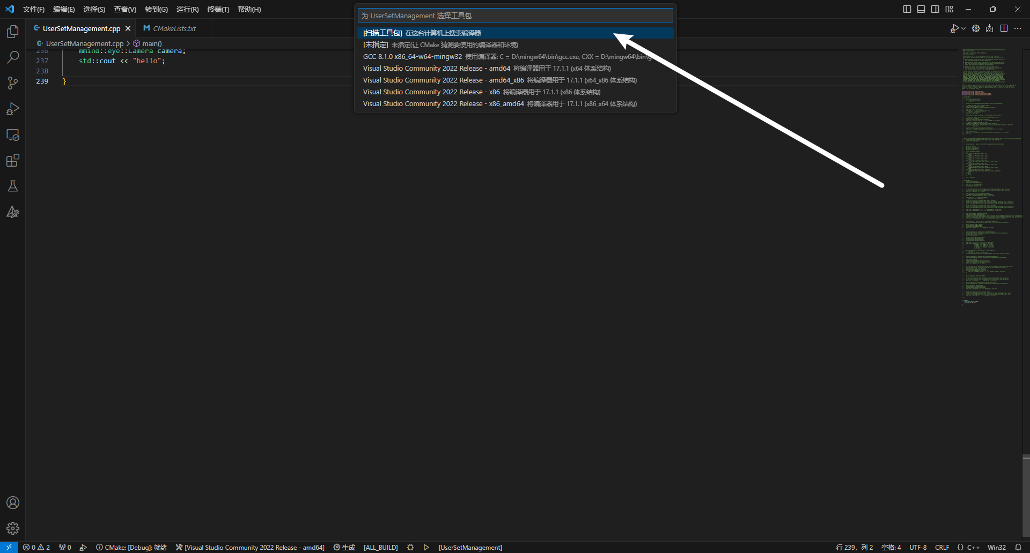Open Customize Layout control

pos(950,9)
